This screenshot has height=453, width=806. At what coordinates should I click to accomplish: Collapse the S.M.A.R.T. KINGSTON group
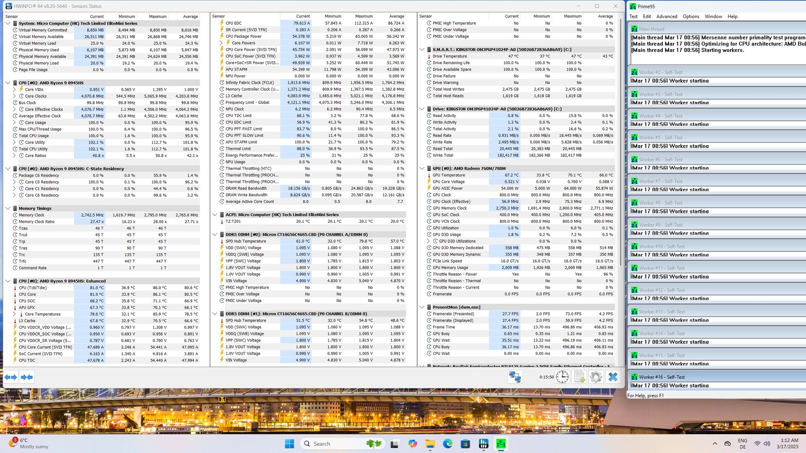422,49
